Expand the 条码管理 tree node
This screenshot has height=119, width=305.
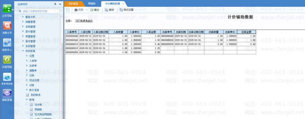click(x=23, y=46)
